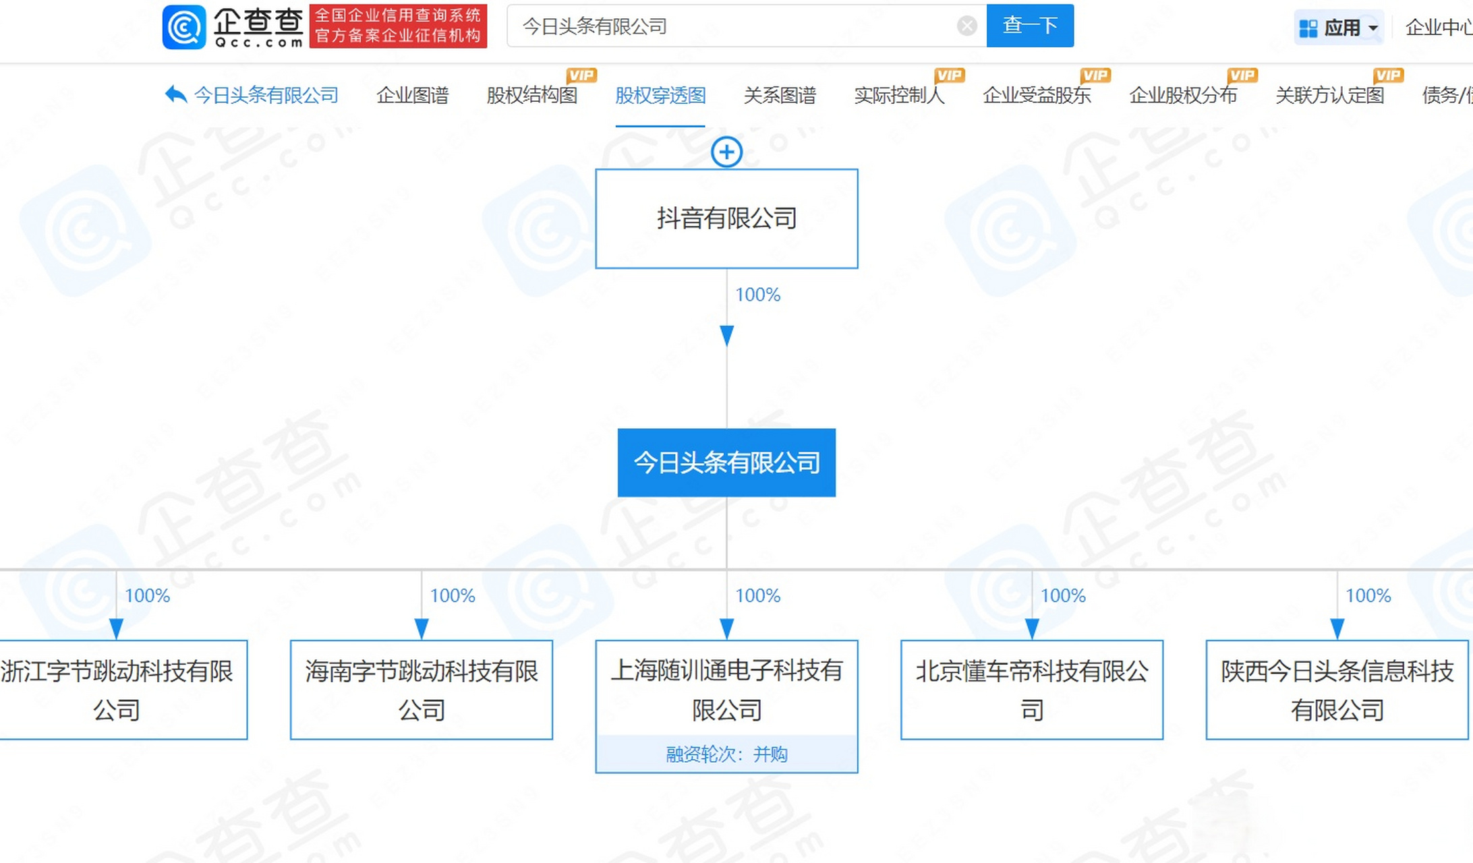
Task: Click the VIP badge on 关联方认定图
Action: click(1388, 75)
